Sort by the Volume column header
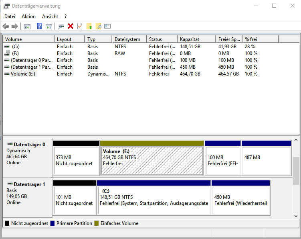Viewport: 301px width, 239px height. (x=28, y=39)
